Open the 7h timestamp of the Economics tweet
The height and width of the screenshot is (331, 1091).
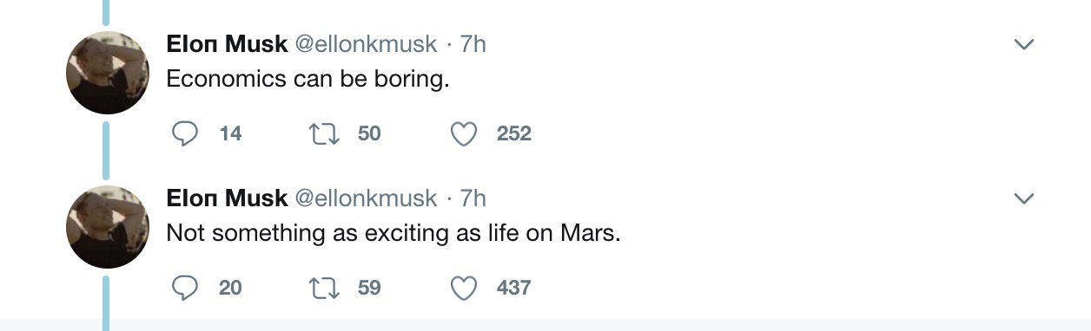tap(473, 44)
